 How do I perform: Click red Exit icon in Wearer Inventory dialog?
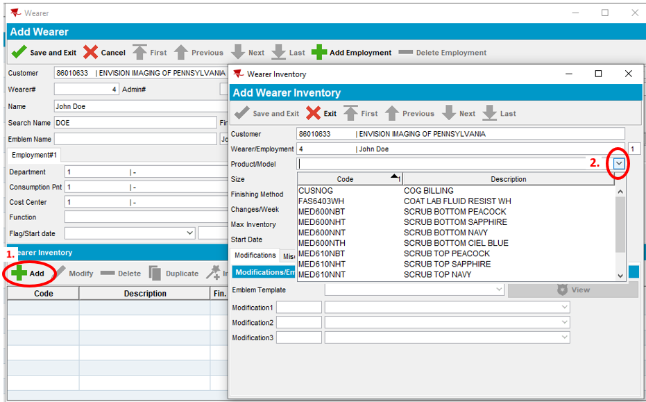pos(314,114)
